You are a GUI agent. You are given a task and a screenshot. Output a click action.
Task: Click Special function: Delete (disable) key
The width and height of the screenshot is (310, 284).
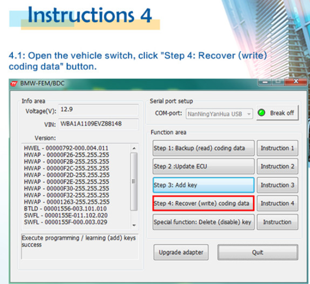(x=203, y=222)
